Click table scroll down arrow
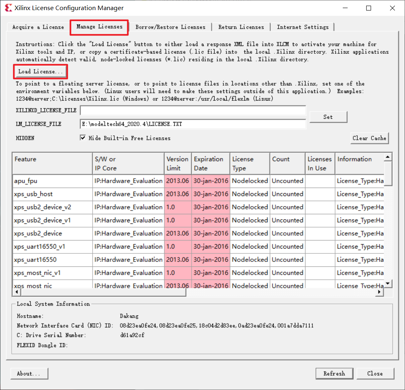Screen dimensions: 405x390 click(388, 284)
